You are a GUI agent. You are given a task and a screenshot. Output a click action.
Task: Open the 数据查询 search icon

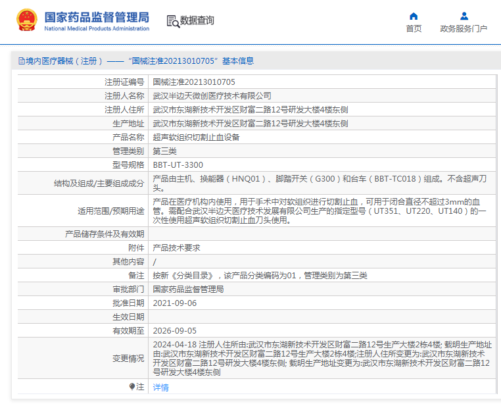(x=173, y=21)
